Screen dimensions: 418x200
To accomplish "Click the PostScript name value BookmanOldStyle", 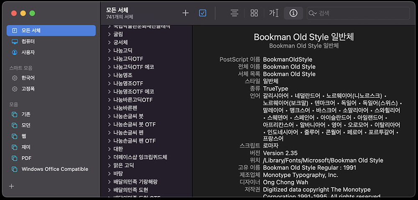I will click(x=288, y=60).
